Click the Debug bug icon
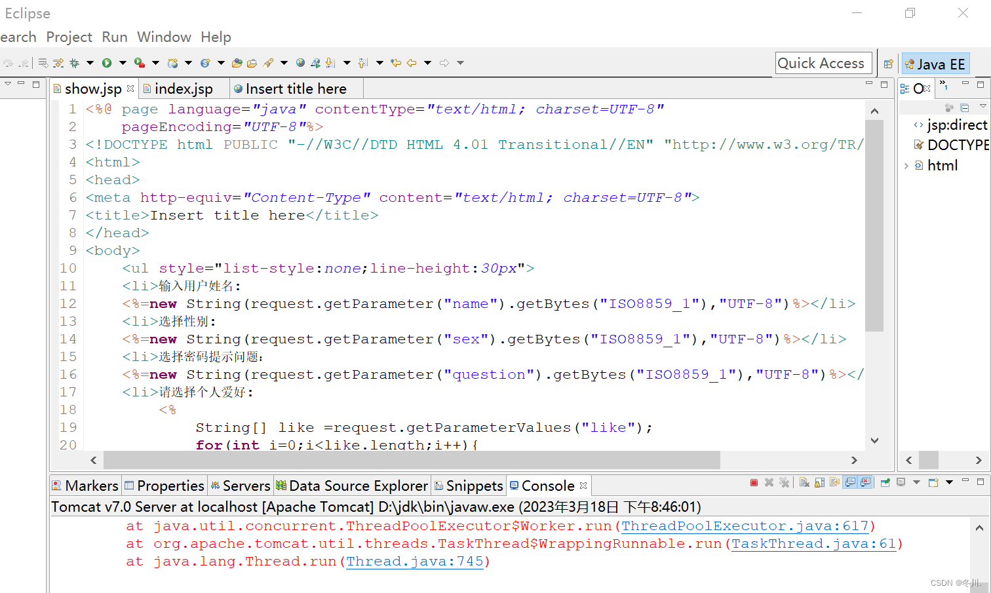The height and width of the screenshot is (593, 991). (74, 63)
